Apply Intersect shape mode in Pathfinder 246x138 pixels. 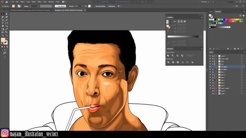(178, 56)
